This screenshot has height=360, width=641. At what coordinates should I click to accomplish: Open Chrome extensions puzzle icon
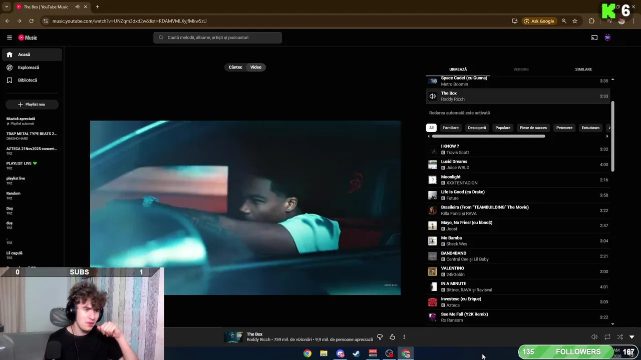coord(591,21)
